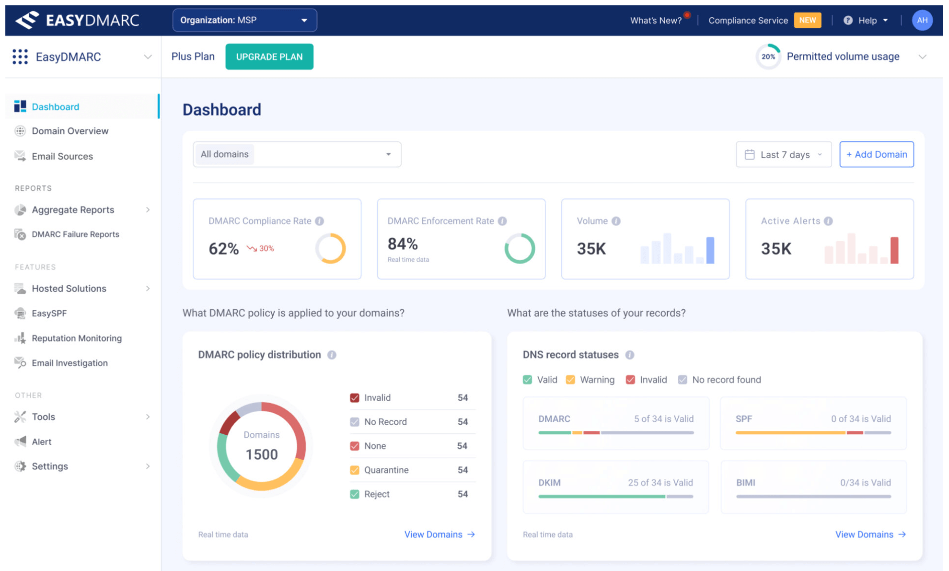The height and width of the screenshot is (571, 949).
Task: Navigate to Reputation Monitoring
Action: (77, 338)
